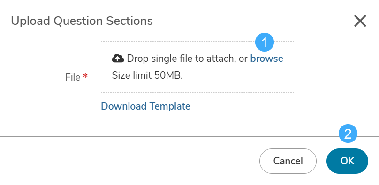Viewport: 379px width, 185px height.
Task: Click the Upload Question Sections title
Action: pos(82,21)
